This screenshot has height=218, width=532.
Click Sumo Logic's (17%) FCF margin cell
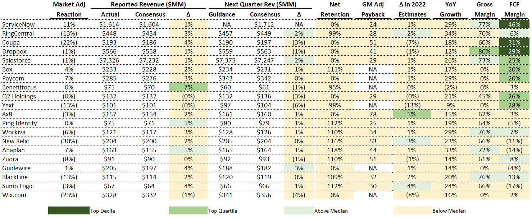point(514,186)
